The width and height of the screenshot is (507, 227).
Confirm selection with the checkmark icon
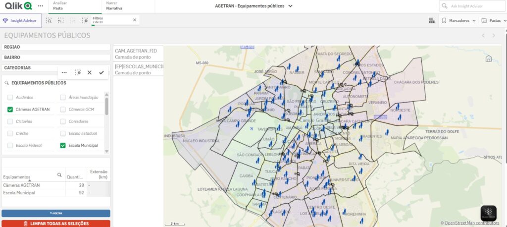101,72
